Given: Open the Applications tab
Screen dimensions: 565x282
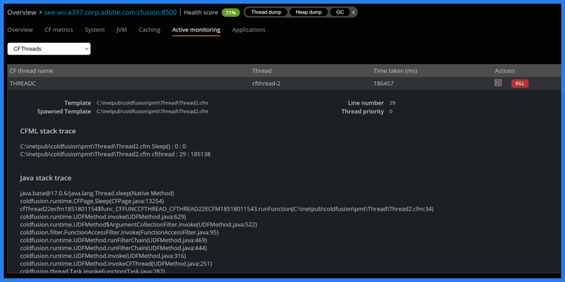Looking at the screenshot, I should (249, 30).
